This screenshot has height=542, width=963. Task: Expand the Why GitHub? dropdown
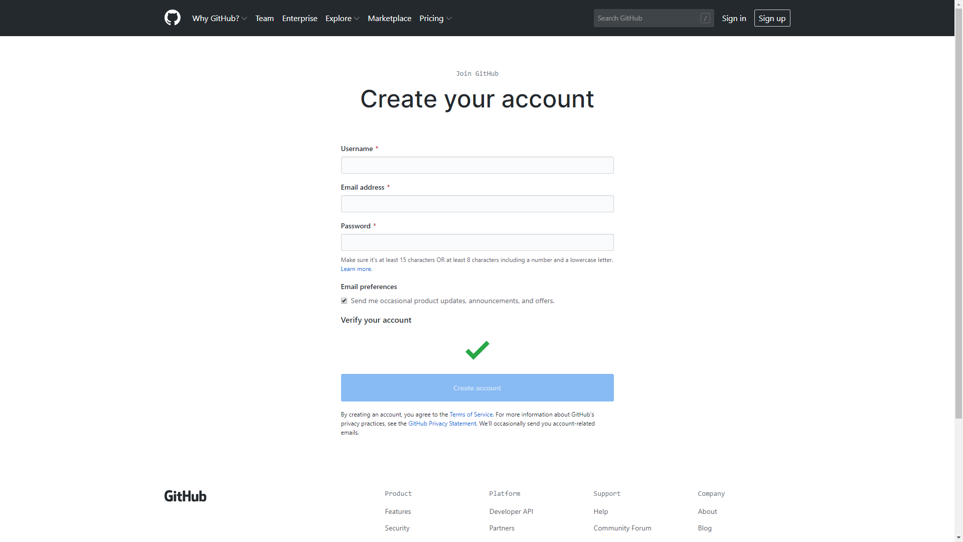tap(219, 18)
